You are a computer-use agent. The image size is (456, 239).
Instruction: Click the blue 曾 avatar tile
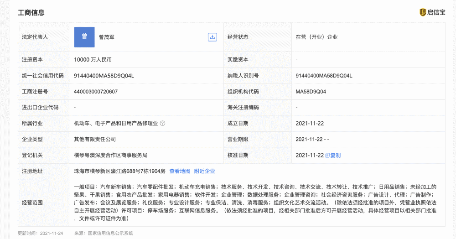click(x=84, y=37)
